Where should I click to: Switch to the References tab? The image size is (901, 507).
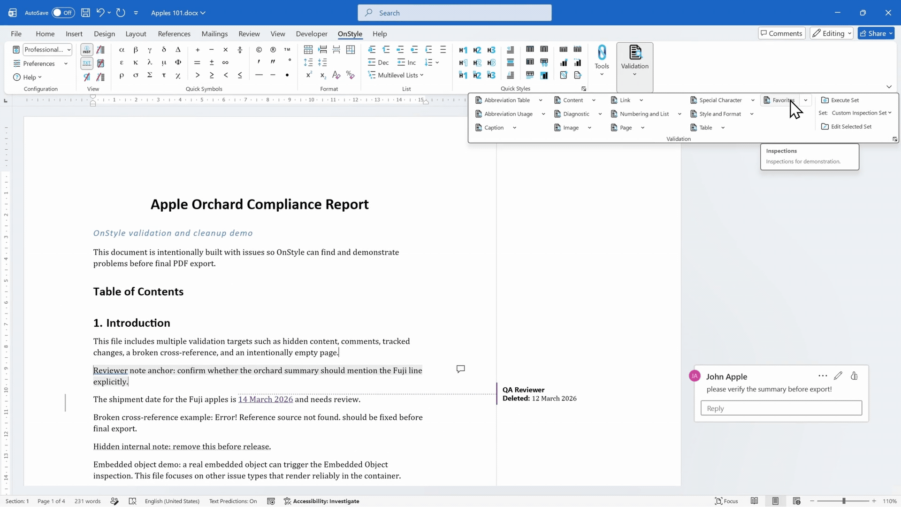[174, 34]
